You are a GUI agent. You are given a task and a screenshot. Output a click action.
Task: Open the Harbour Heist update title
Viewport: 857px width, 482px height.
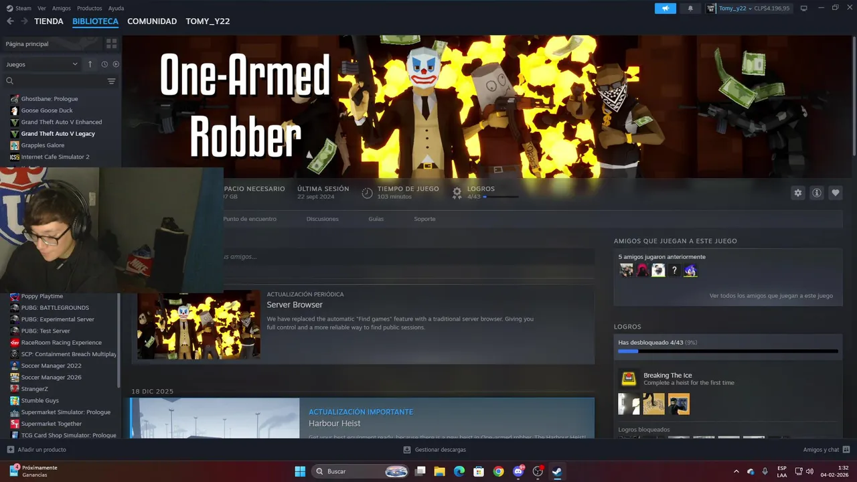tap(335, 423)
